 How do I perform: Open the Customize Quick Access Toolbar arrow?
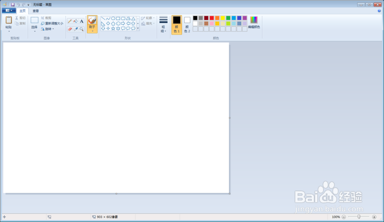[x=28, y=5]
